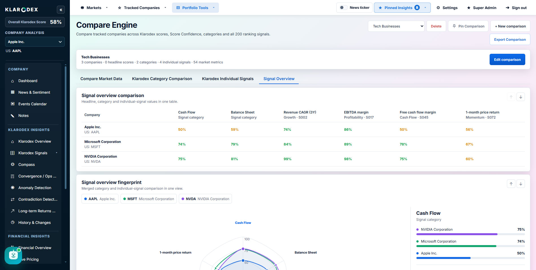The image size is (536, 270).
Task: Expand Pinned Insights dropdown arrow
Action: pos(425,8)
